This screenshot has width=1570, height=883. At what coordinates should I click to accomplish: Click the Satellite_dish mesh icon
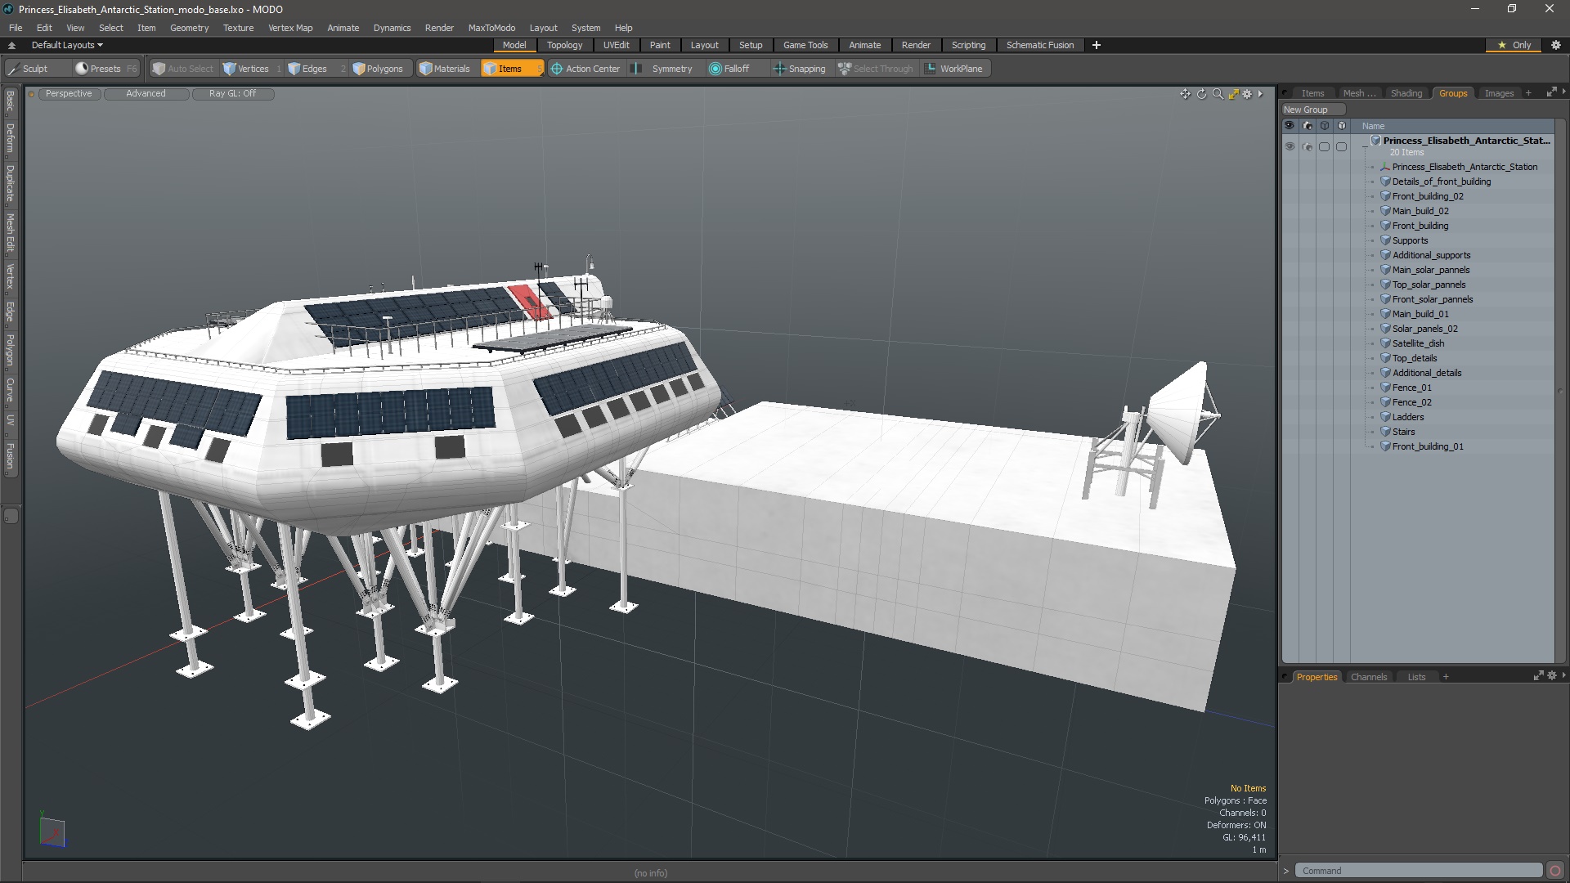pos(1385,343)
